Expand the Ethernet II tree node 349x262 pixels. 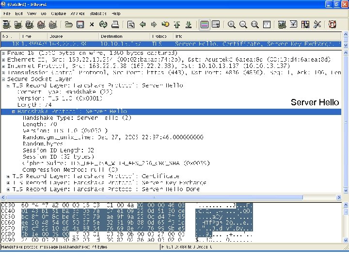click(3, 60)
